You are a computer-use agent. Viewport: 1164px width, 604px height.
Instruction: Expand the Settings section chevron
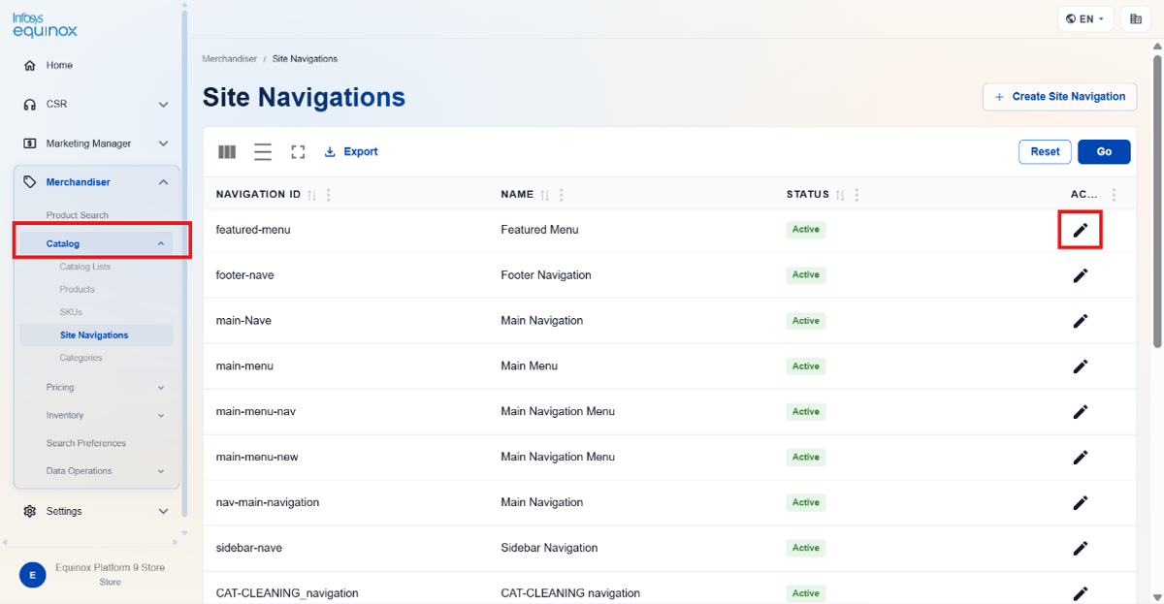(163, 511)
